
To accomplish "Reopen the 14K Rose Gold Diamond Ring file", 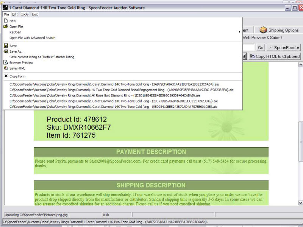I will (122, 95).
